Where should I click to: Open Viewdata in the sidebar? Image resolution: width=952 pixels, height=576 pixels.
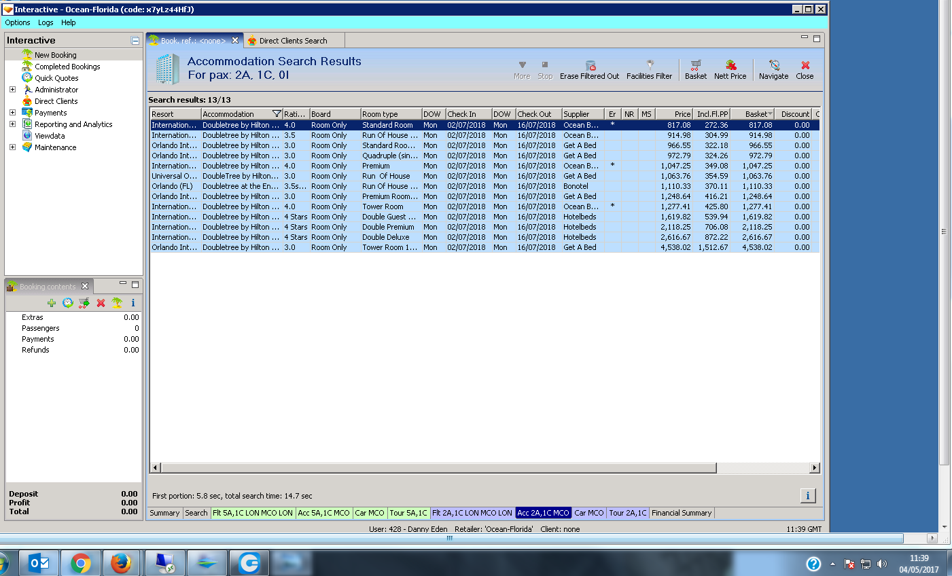[x=50, y=136]
